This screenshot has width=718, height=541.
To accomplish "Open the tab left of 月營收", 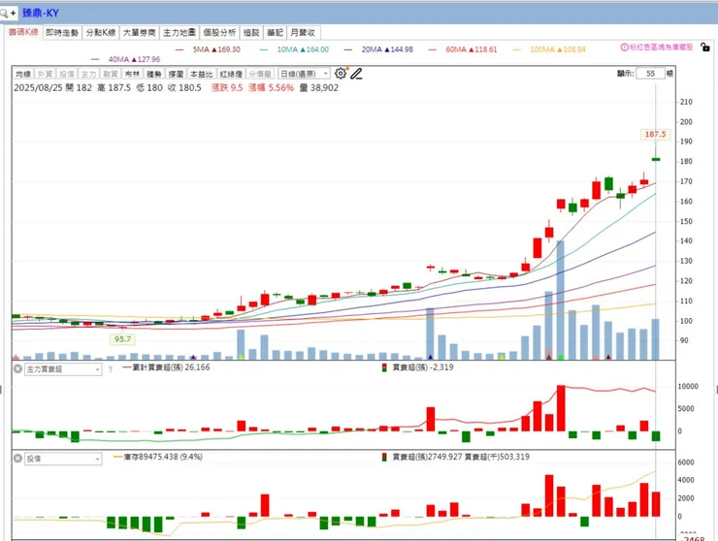I will point(275,33).
